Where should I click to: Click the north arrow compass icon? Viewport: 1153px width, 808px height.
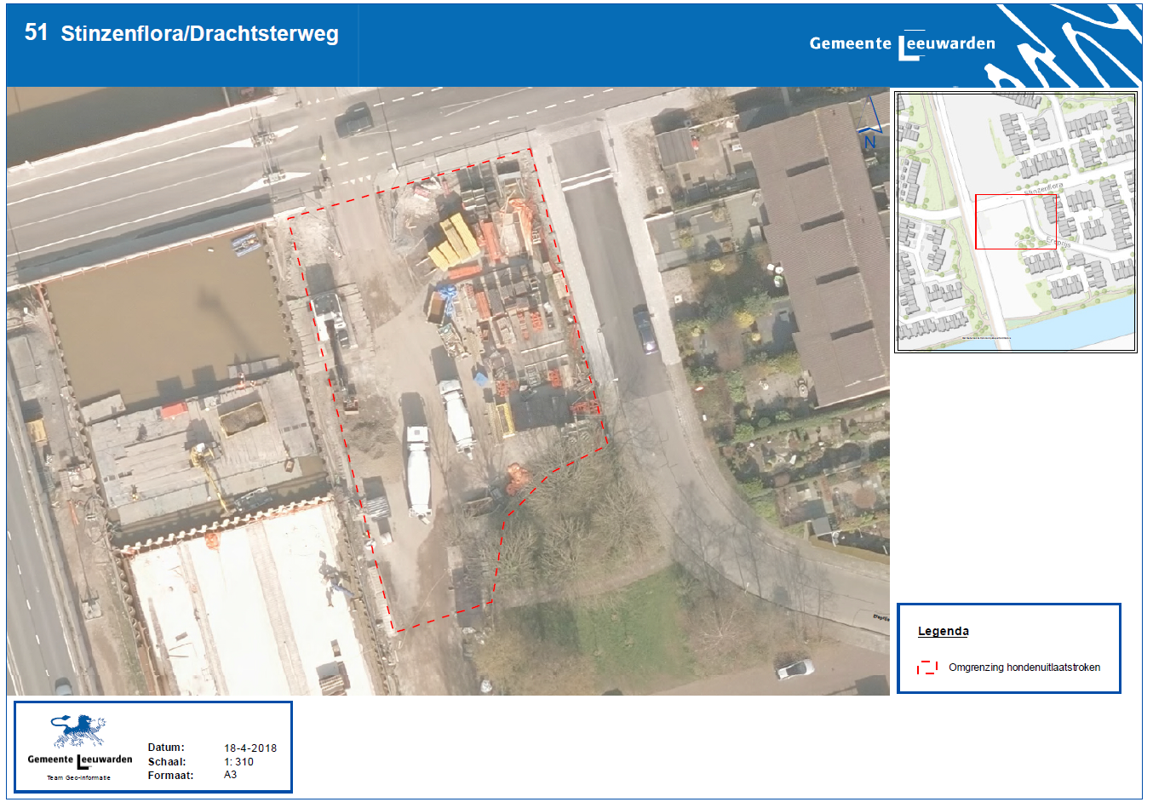tap(871, 125)
